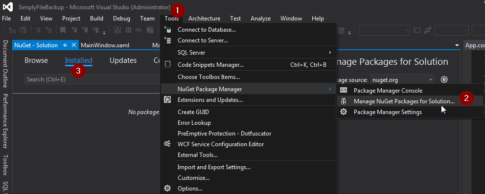Click the SQL toolbar icon
Image resolution: width=485 pixels, height=194 pixels.
139,30
